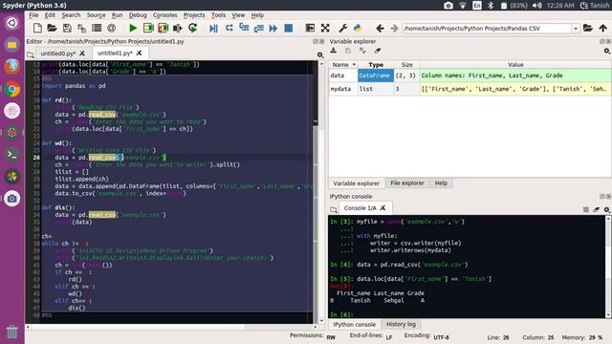Viewport: 612px width, 344px height.
Task: Open the file switcher list icon
Action: click(97, 28)
